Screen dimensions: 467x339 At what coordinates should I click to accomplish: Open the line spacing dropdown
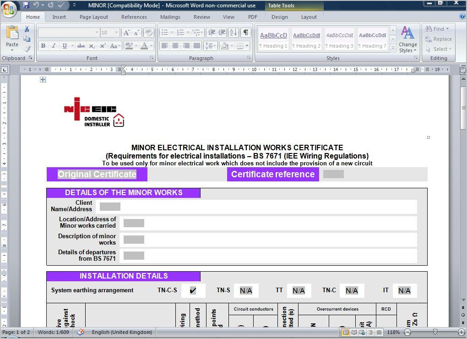[210, 46]
